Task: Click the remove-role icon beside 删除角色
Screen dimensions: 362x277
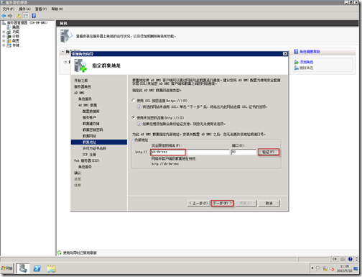Action: pos(296,68)
